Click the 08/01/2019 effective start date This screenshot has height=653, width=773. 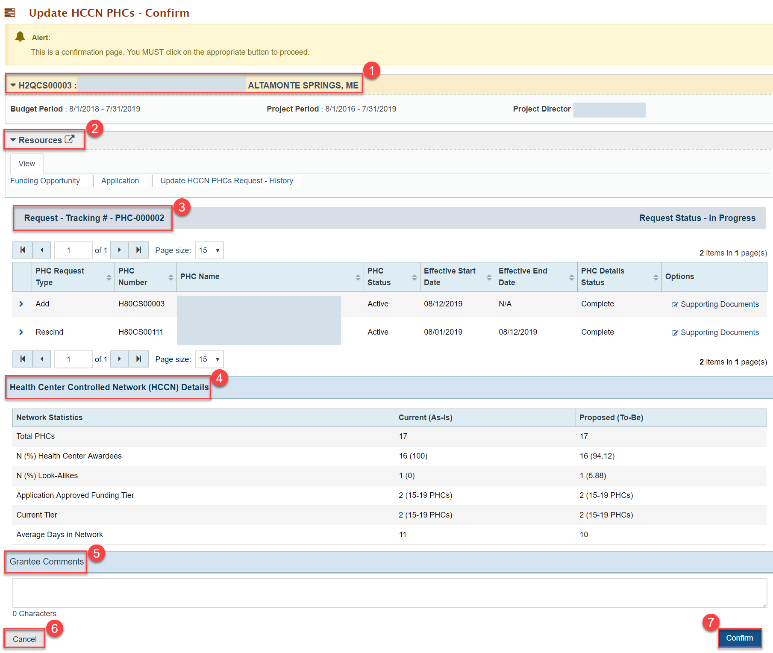(x=443, y=332)
